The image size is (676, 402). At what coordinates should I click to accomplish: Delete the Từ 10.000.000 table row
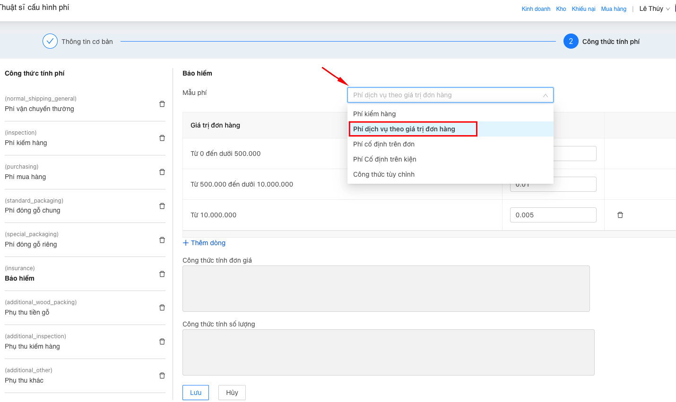click(620, 215)
